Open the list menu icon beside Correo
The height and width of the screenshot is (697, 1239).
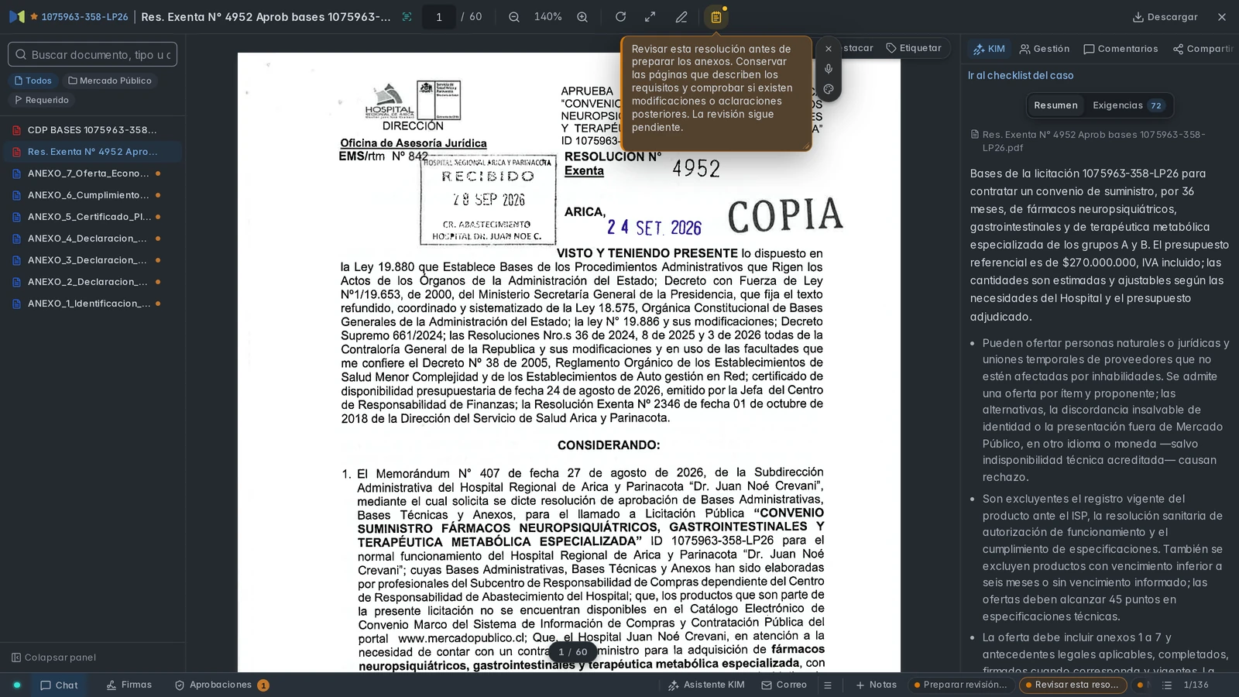[828, 685]
